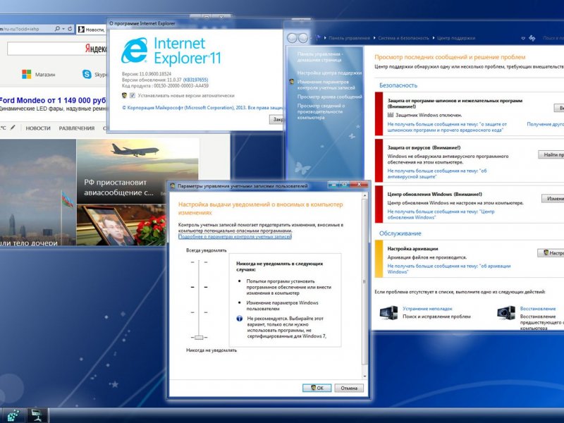Toggle install new versions automatically checkbox
This screenshot has height=423, width=564.
(x=132, y=95)
